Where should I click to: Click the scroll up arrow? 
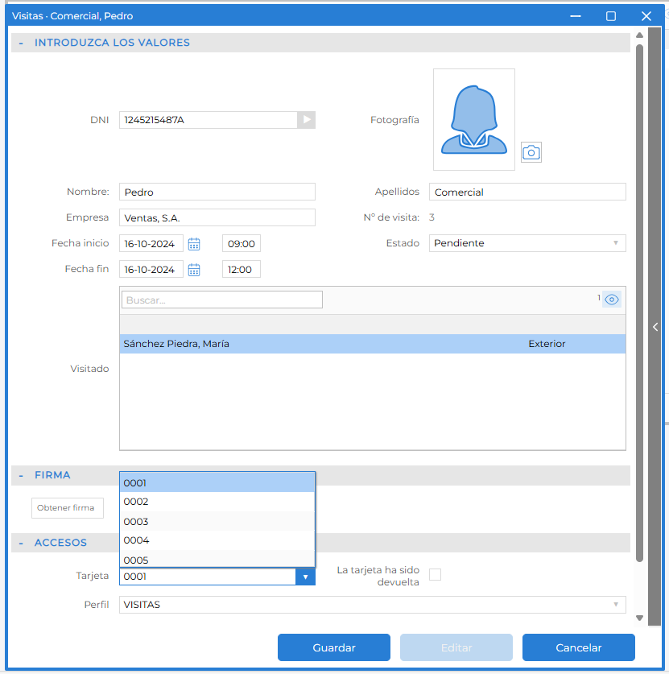[639, 35]
